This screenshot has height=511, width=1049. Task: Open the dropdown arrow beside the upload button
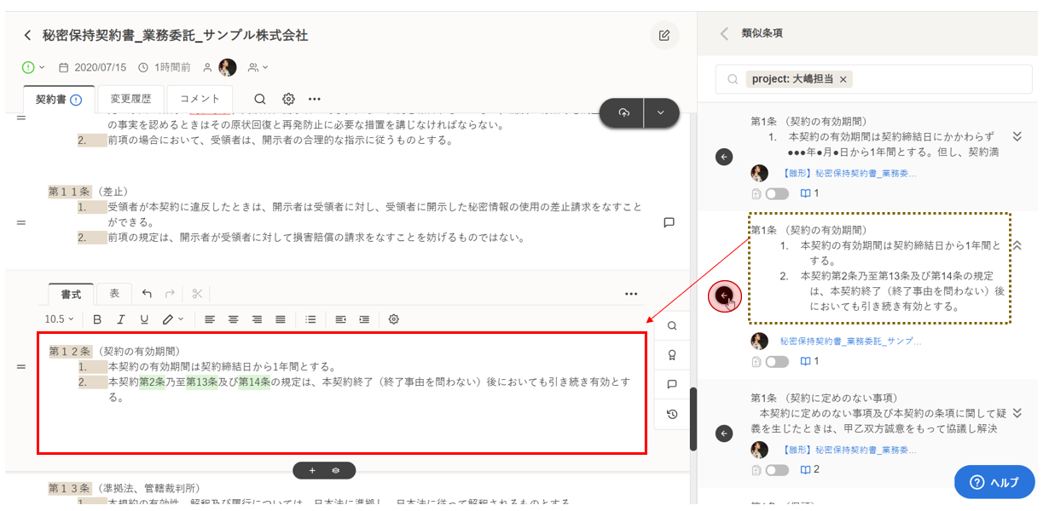click(x=659, y=112)
